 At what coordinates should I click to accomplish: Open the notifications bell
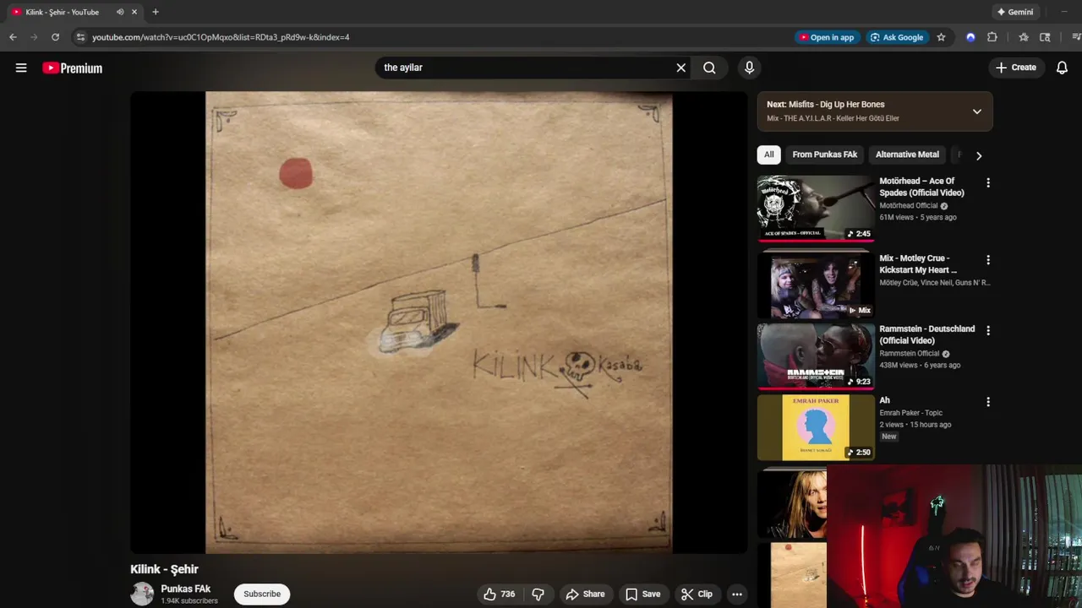tap(1062, 68)
